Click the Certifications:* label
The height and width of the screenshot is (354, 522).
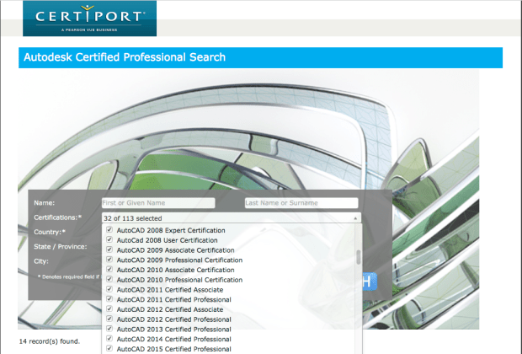[57, 217]
